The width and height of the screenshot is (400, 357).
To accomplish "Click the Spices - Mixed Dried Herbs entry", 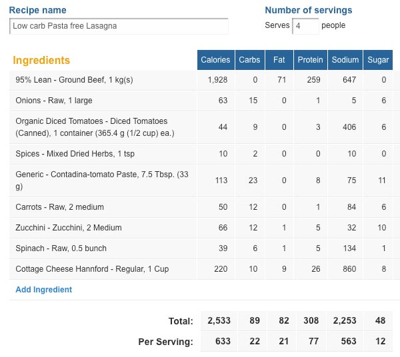I will coord(76,154).
